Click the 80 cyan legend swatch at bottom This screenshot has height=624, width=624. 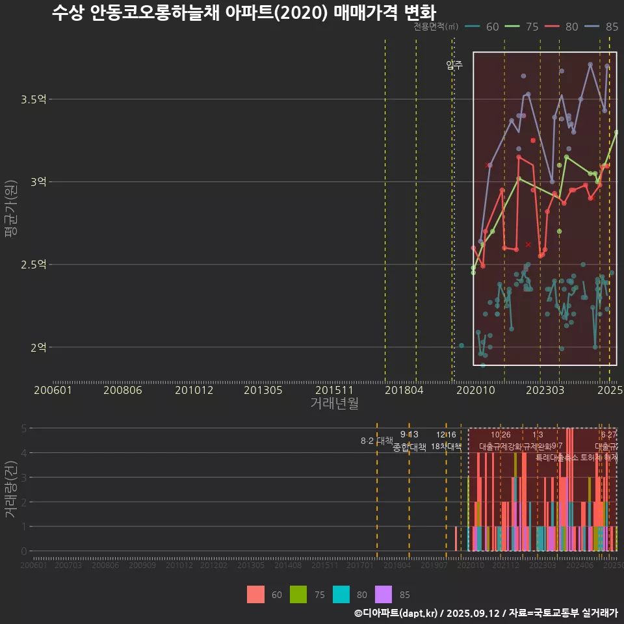(341, 594)
